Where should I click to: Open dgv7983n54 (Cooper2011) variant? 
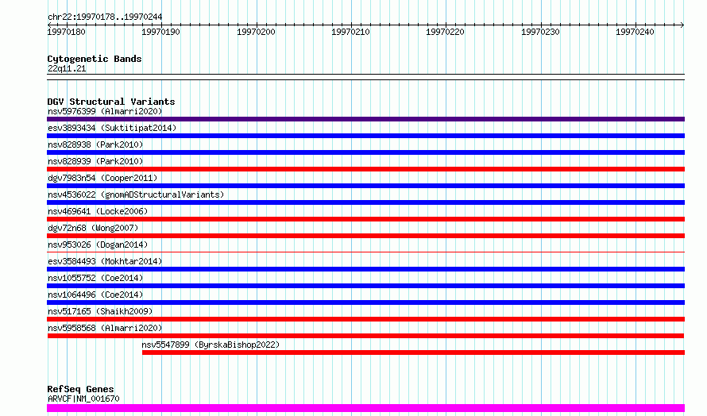(x=102, y=178)
